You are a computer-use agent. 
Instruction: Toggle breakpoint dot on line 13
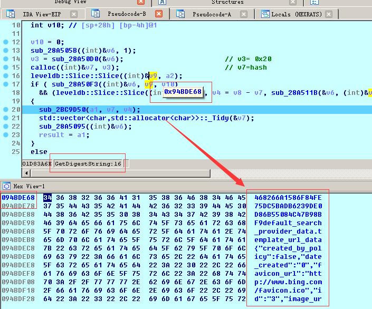6,50
